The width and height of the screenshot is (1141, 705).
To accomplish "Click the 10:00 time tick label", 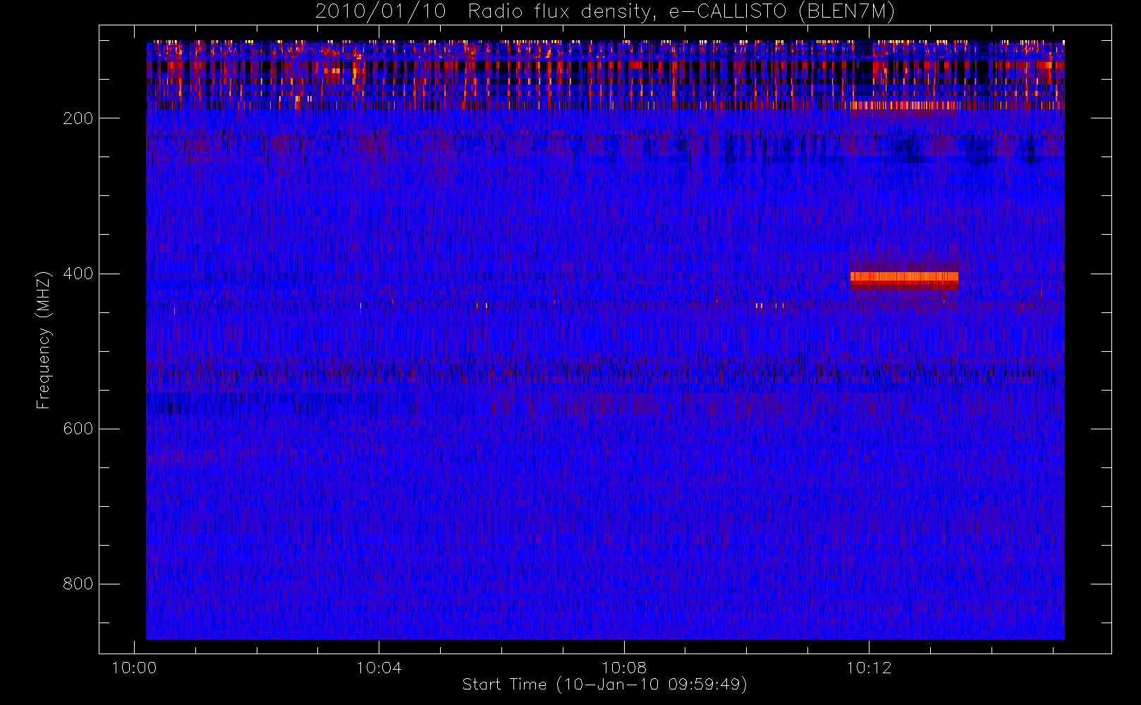I will point(134,667).
